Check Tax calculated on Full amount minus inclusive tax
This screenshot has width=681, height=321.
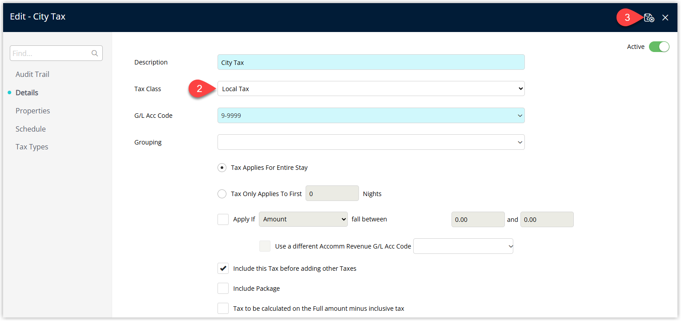(x=223, y=308)
